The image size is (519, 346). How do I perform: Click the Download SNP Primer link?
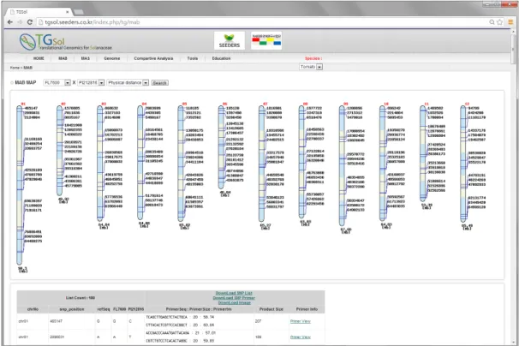(x=234, y=298)
